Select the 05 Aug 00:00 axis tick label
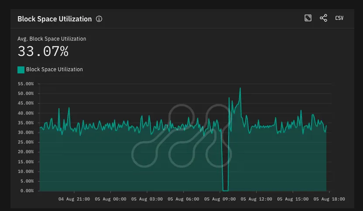Image resolution: width=363 pixels, height=211 pixels. [x=110, y=199]
